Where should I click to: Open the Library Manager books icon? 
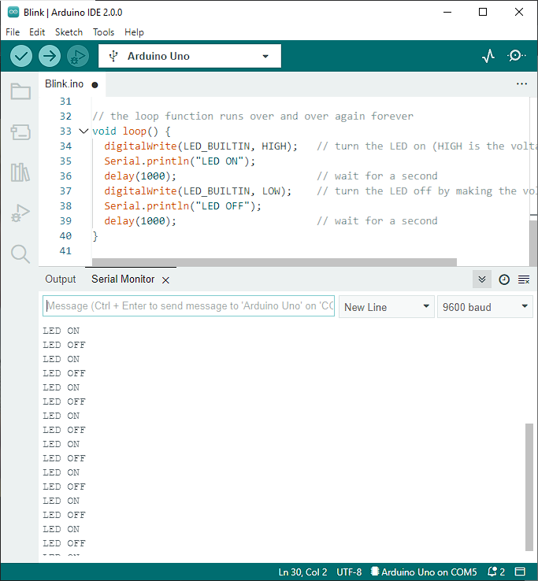point(20,172)
